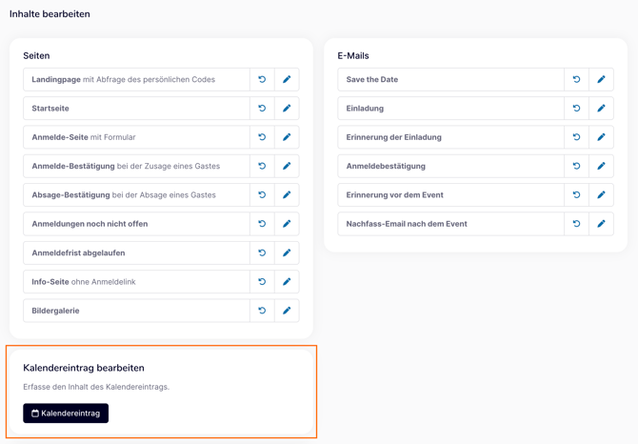Reset the Info-Seite ohne Anmeldelink

click(x=262, y=282)
